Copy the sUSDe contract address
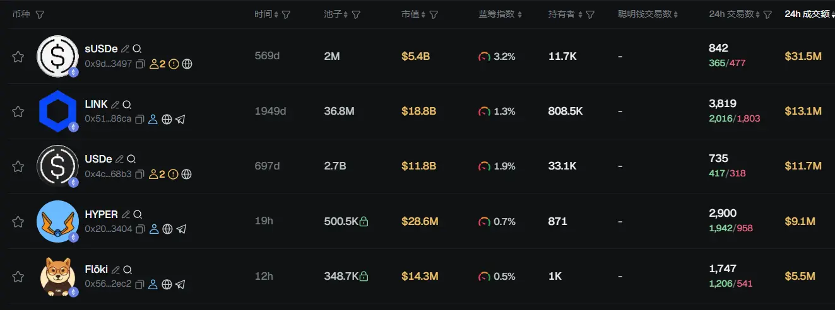Screen dimensions: 835x310 pos(140,64)
